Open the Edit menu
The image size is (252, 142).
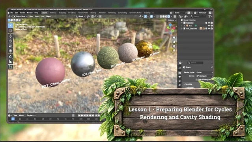17,13
